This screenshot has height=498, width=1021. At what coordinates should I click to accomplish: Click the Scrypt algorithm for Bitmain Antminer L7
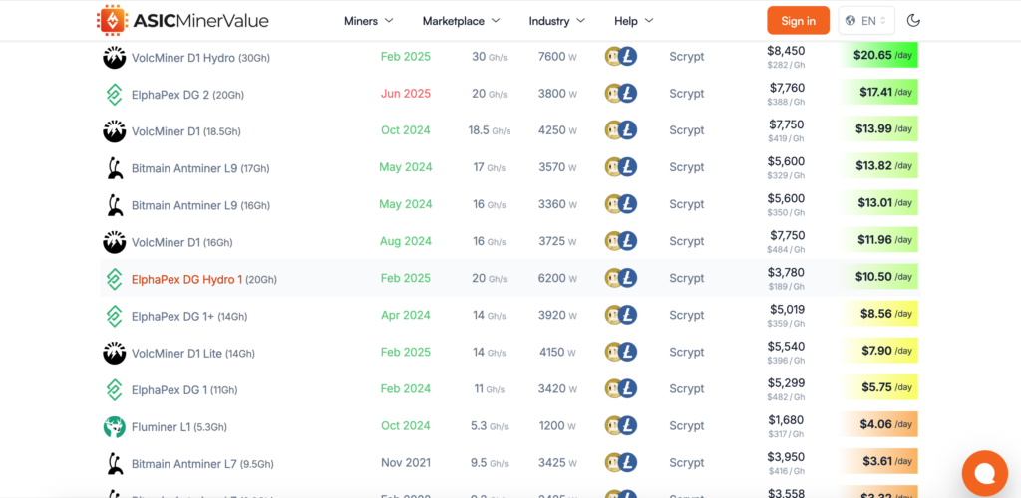tap(686, 462)
